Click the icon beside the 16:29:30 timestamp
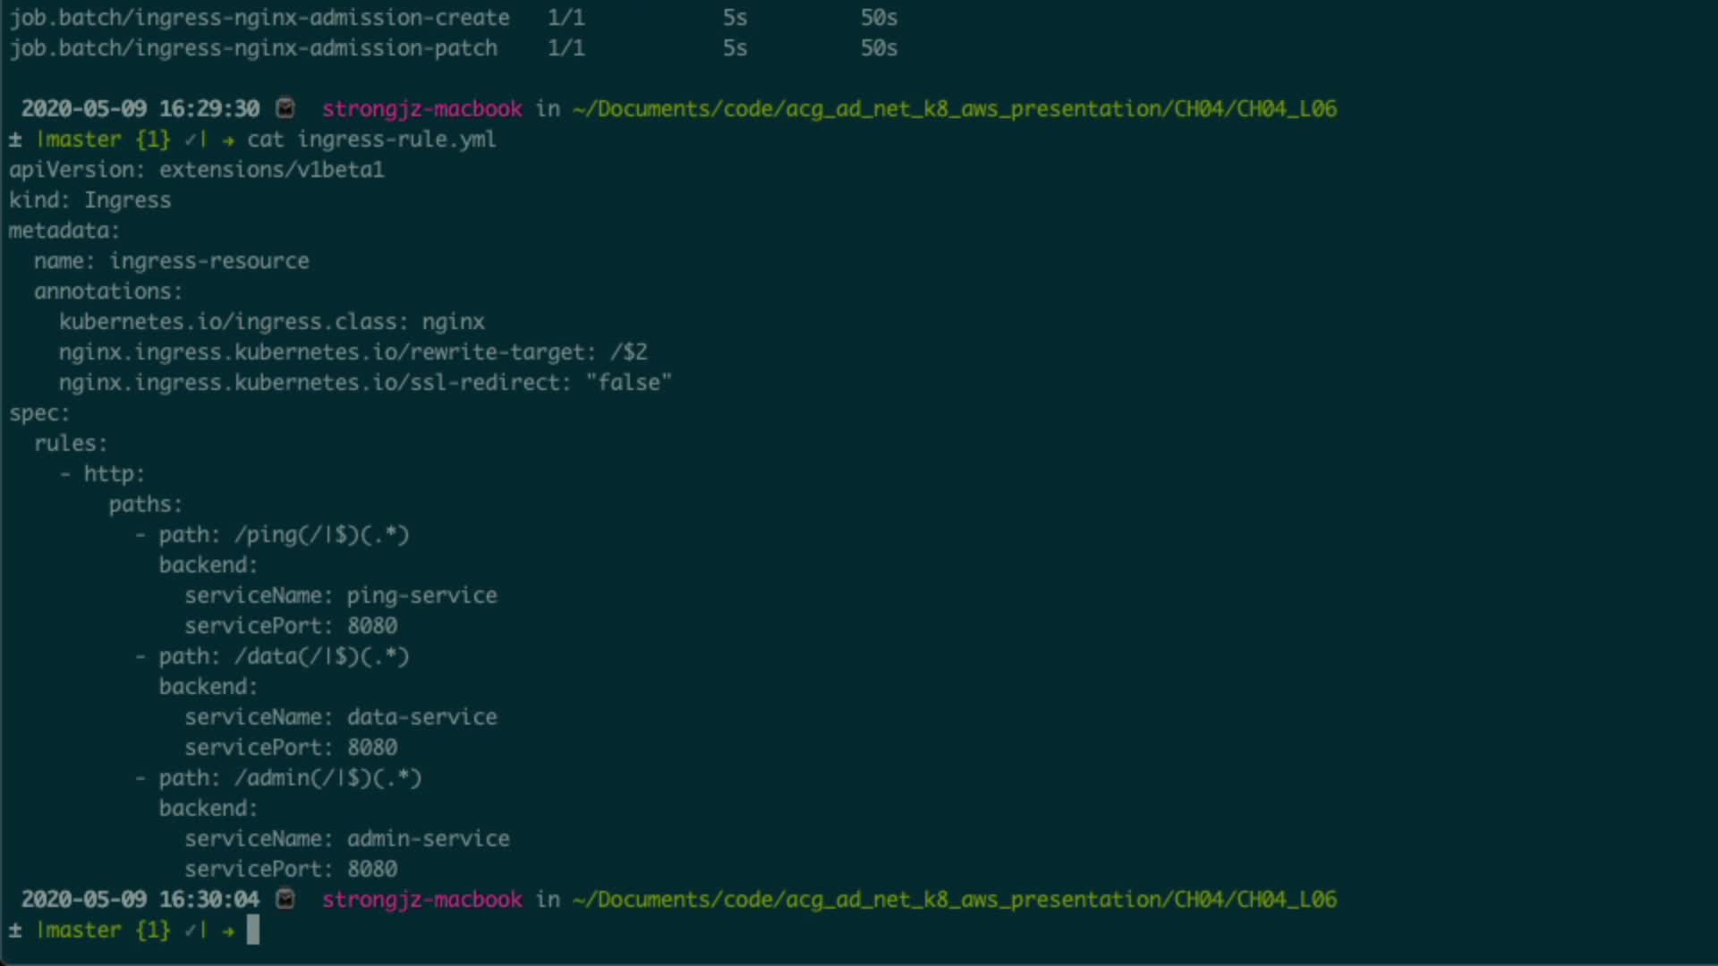Viewport: 1718px width, 966px height. click(x=285, y=108)
